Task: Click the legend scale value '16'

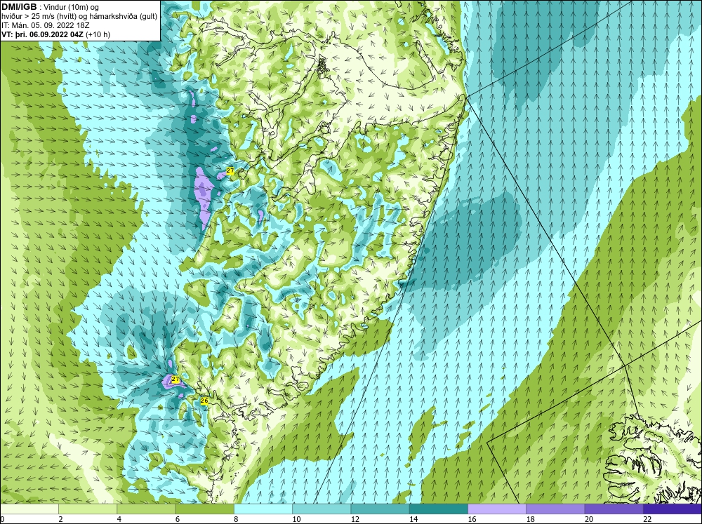Action: pyautogui.click(x=472, y=519)
